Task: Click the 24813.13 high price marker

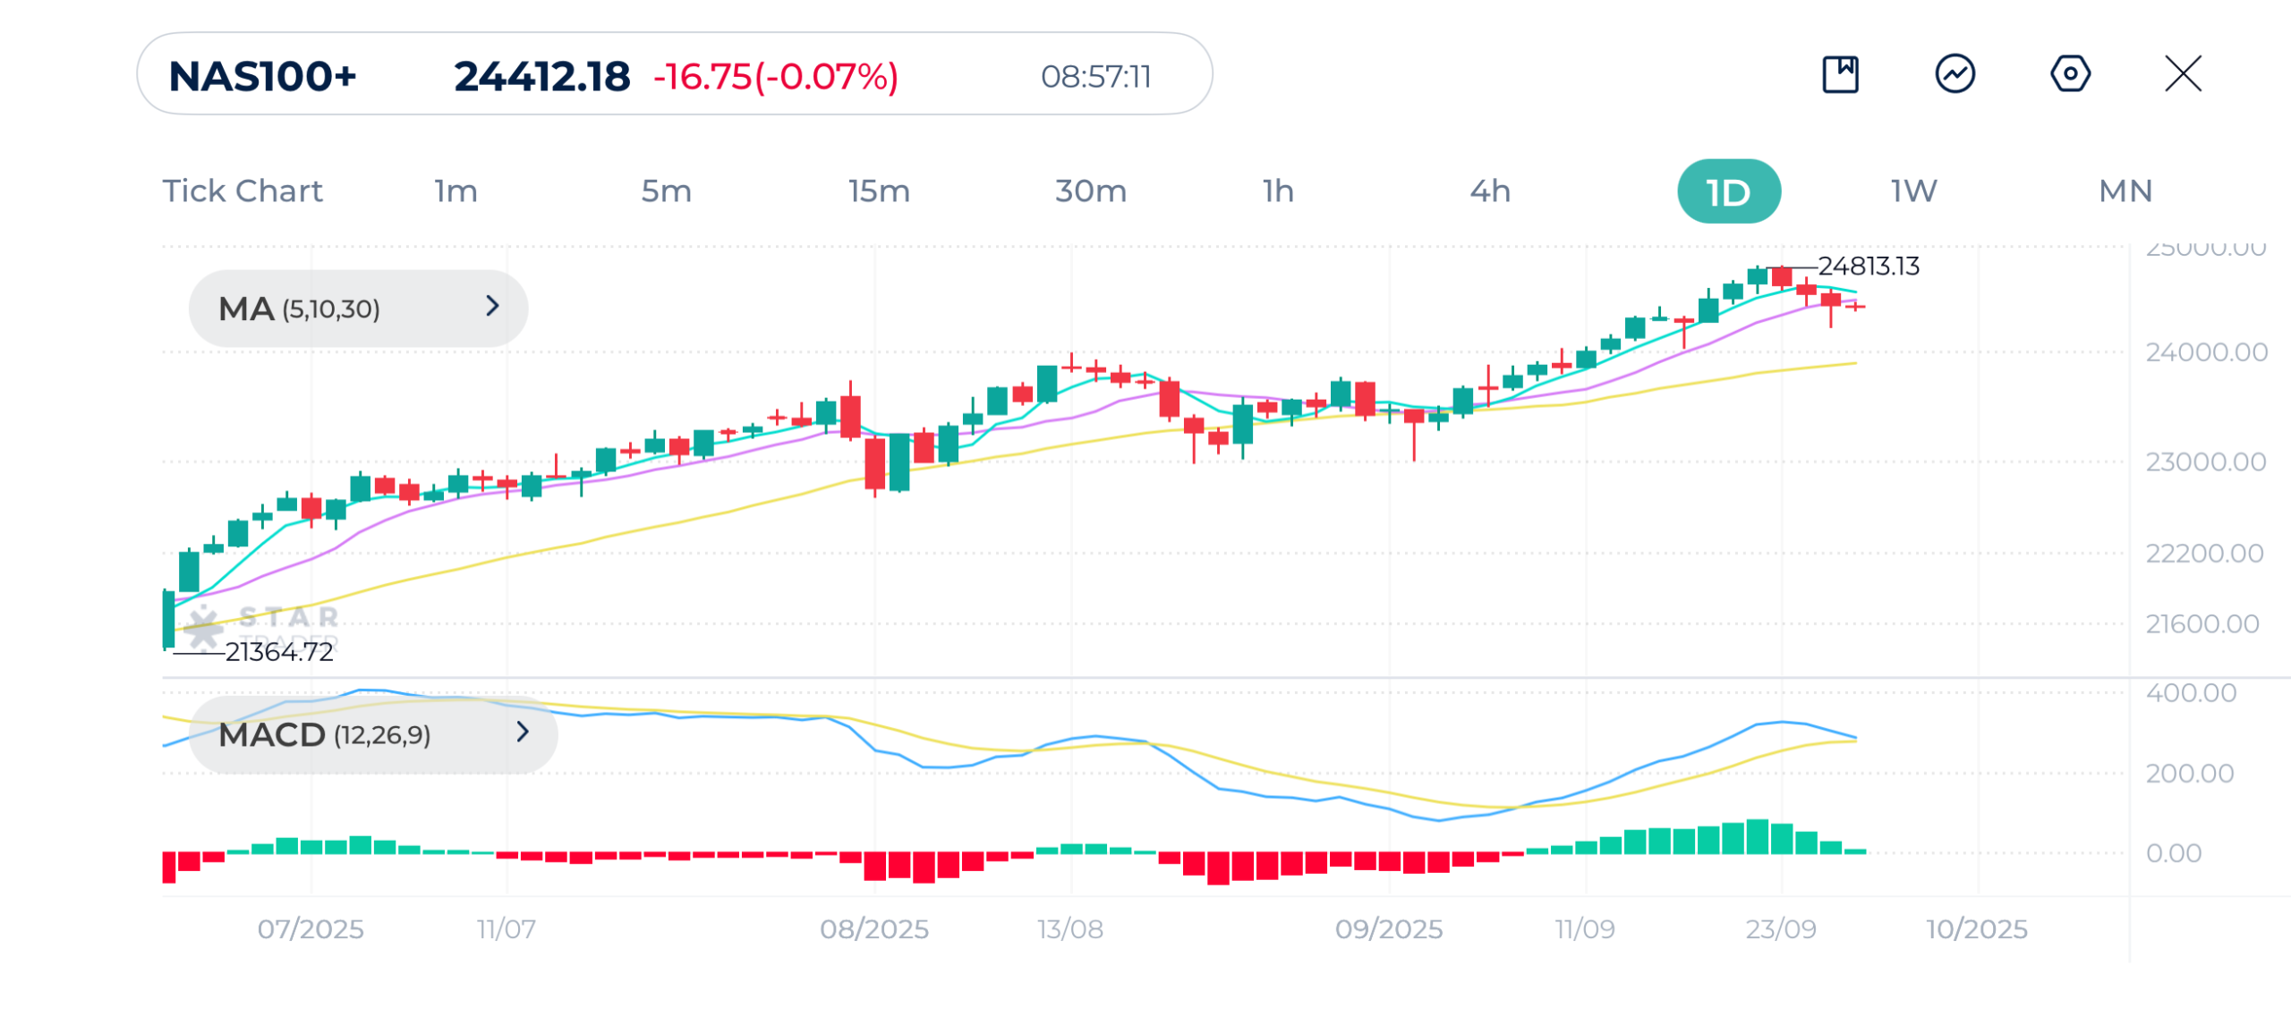Action: pyautogui.click(x=1868, y=267)
